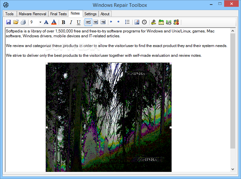Click the network key toolbar icon
Image resolution: width=241 pixels, height=179 pixels.
coord(169,22)
